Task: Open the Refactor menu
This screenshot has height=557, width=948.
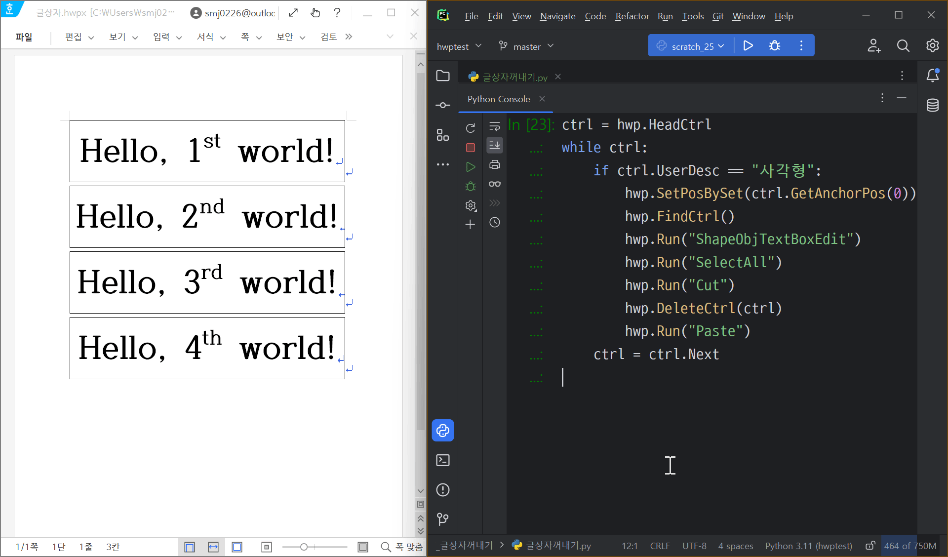Action: point(632,16)
